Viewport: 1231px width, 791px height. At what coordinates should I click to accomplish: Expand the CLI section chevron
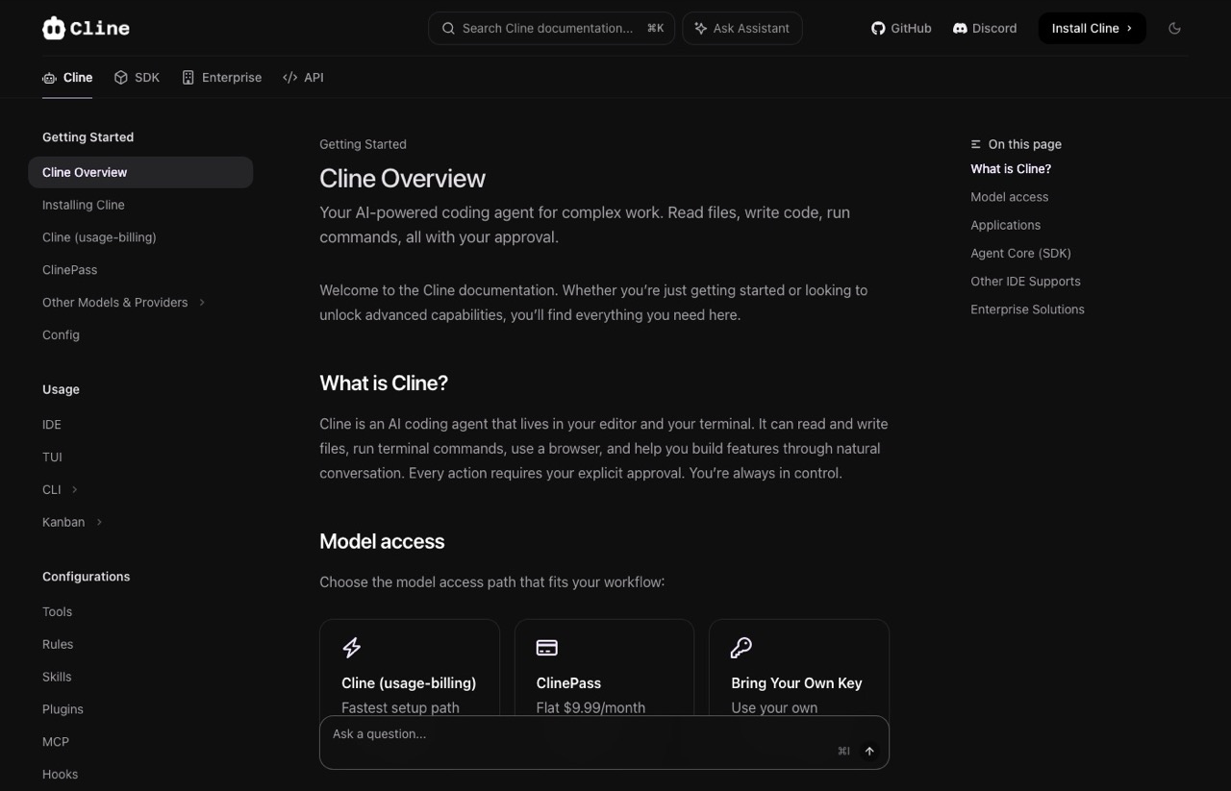(x=75, y=490)
